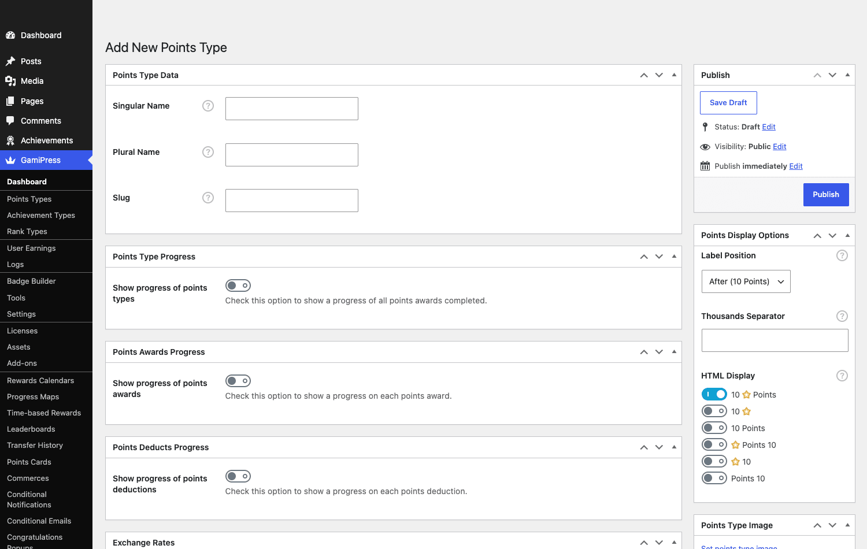Click the HTML Display help icon
Viewport: 867px width, 549px height.
point(842,376)
